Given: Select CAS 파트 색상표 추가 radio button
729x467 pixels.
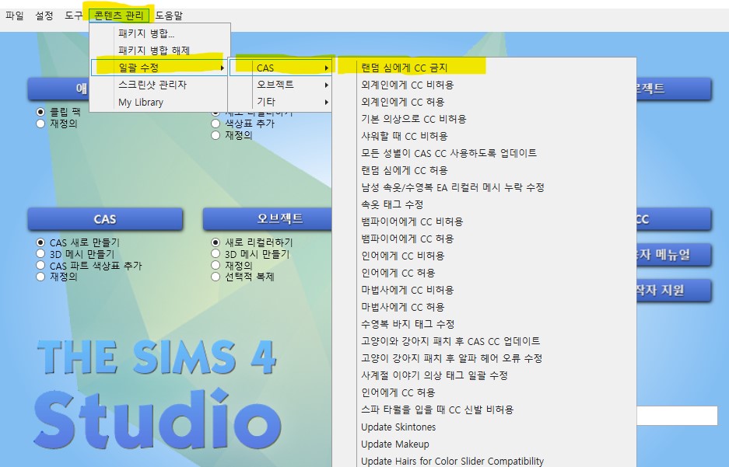Looking at the screenshot, I should point(40,266).
